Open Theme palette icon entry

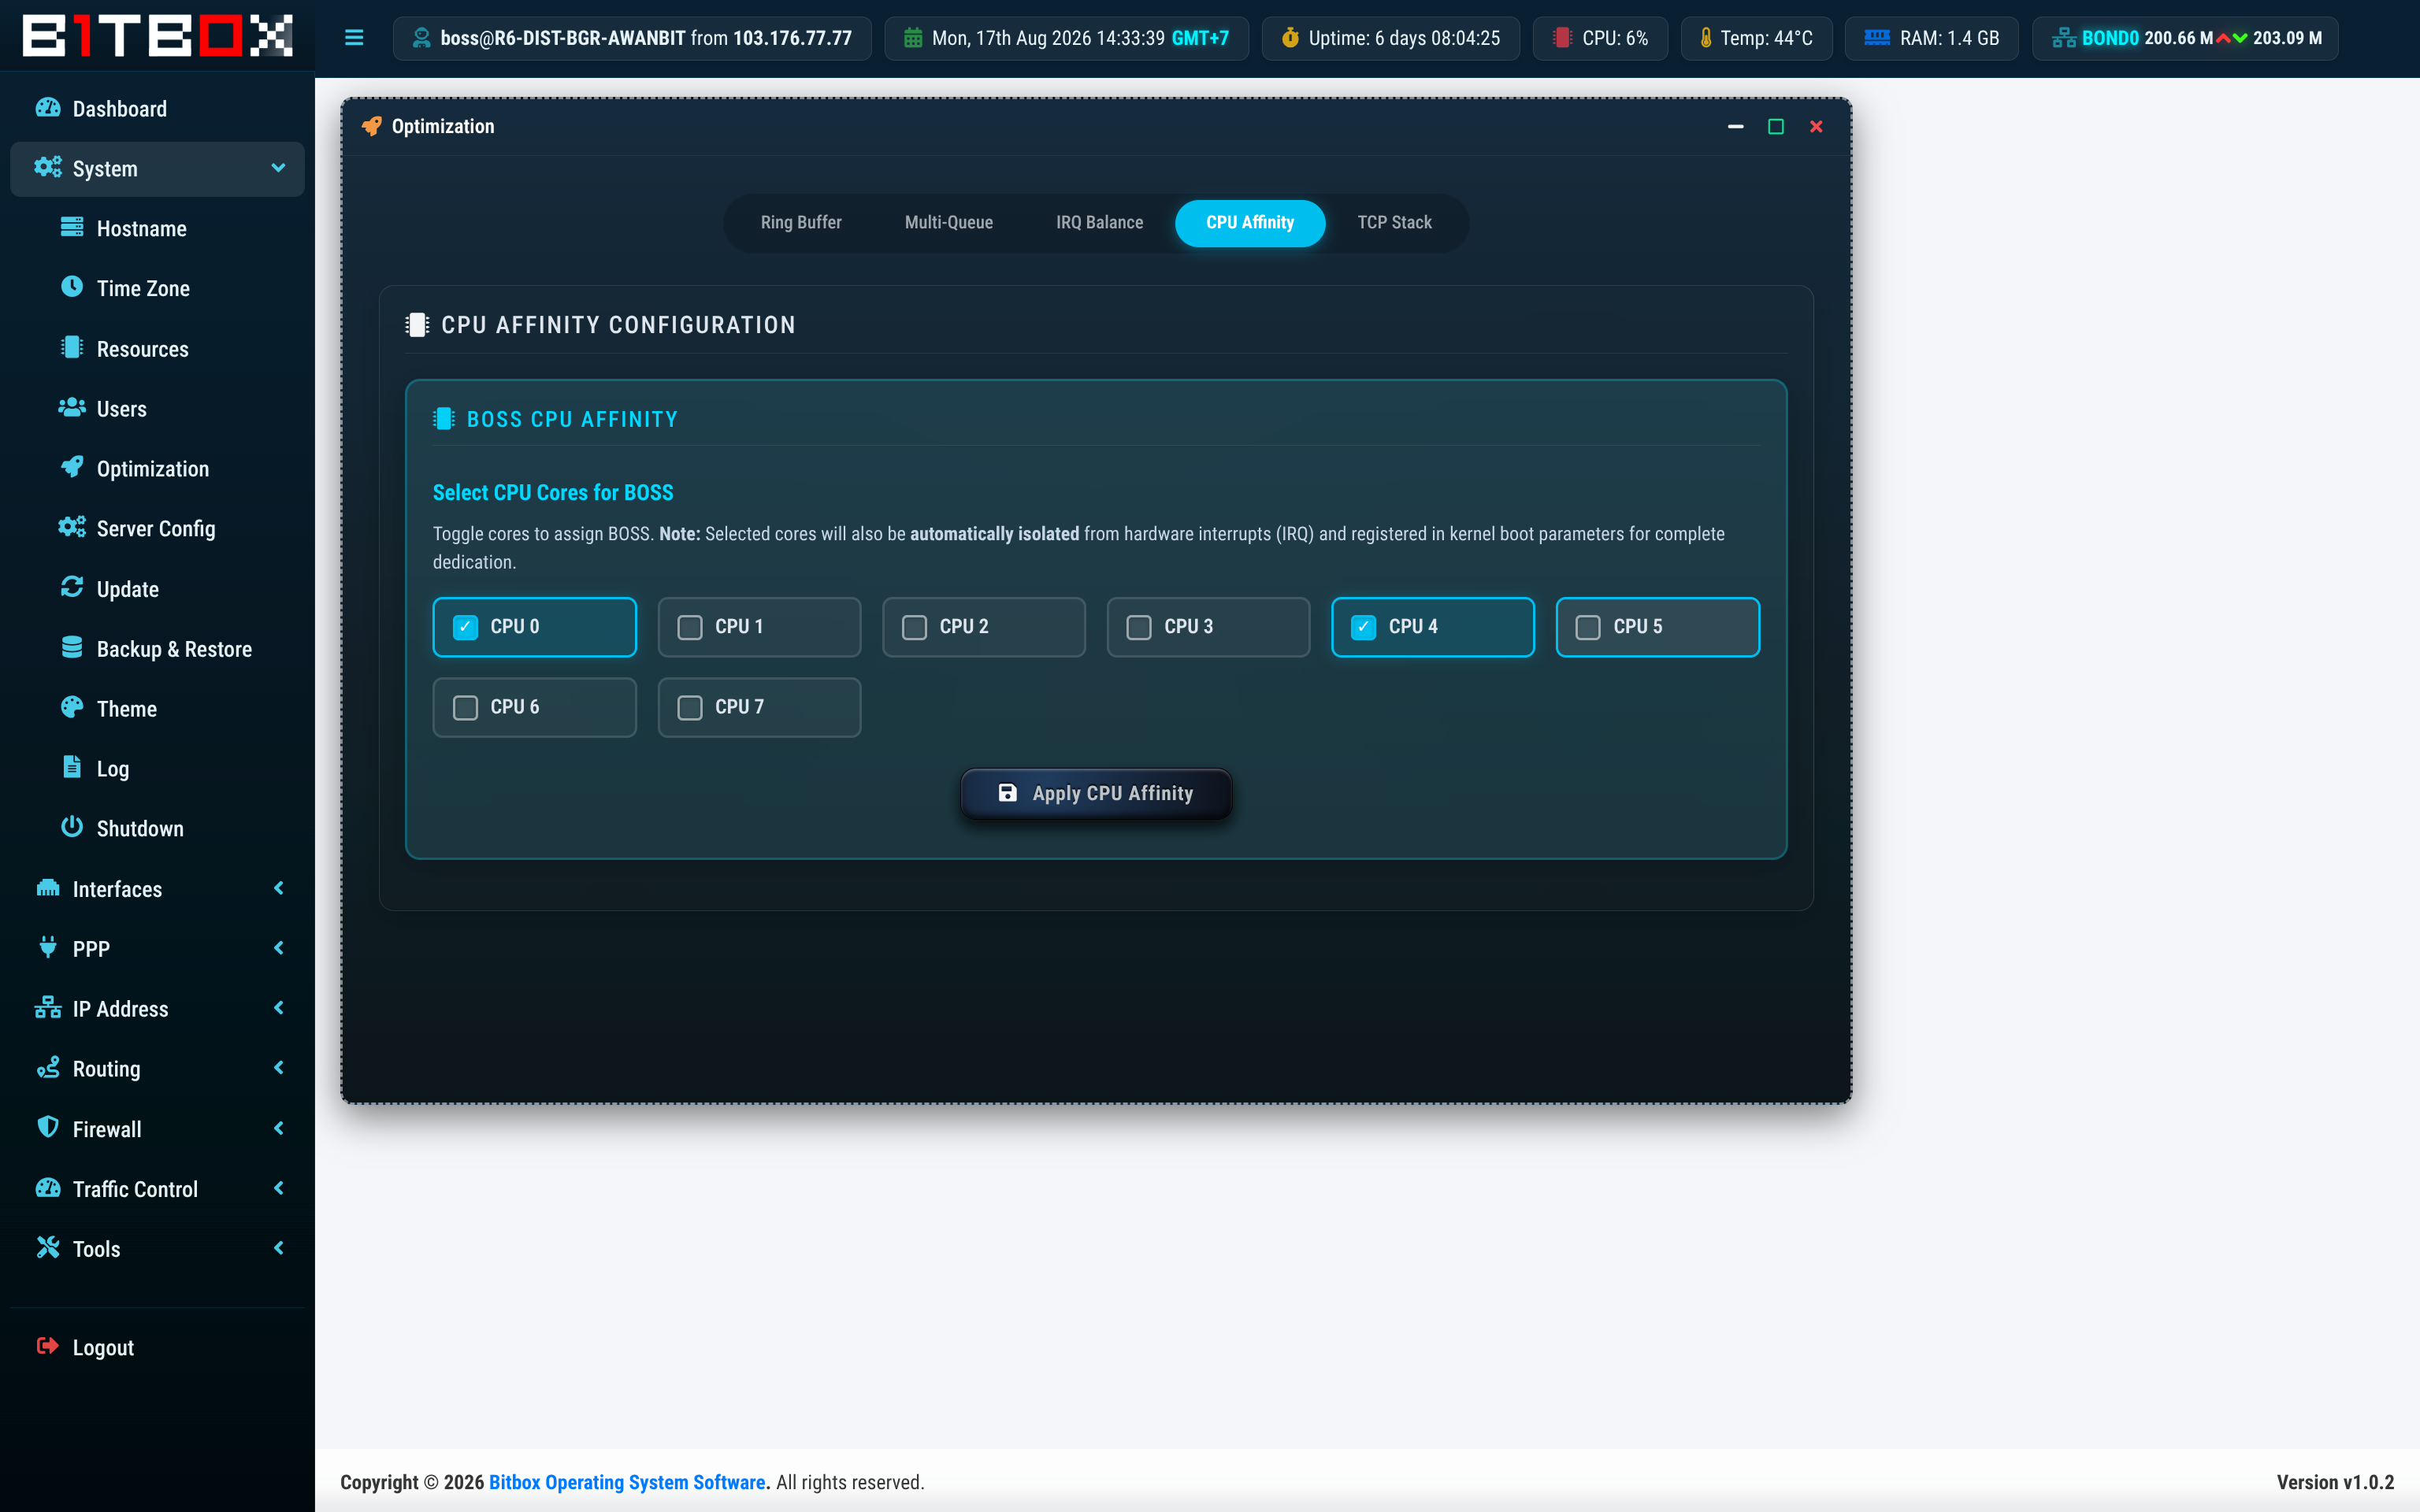72,707
